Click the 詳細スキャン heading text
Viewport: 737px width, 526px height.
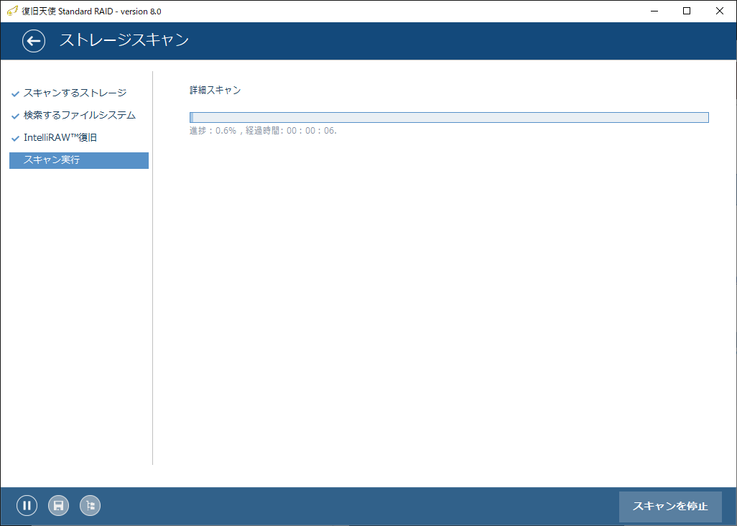[x=215, y=91]
